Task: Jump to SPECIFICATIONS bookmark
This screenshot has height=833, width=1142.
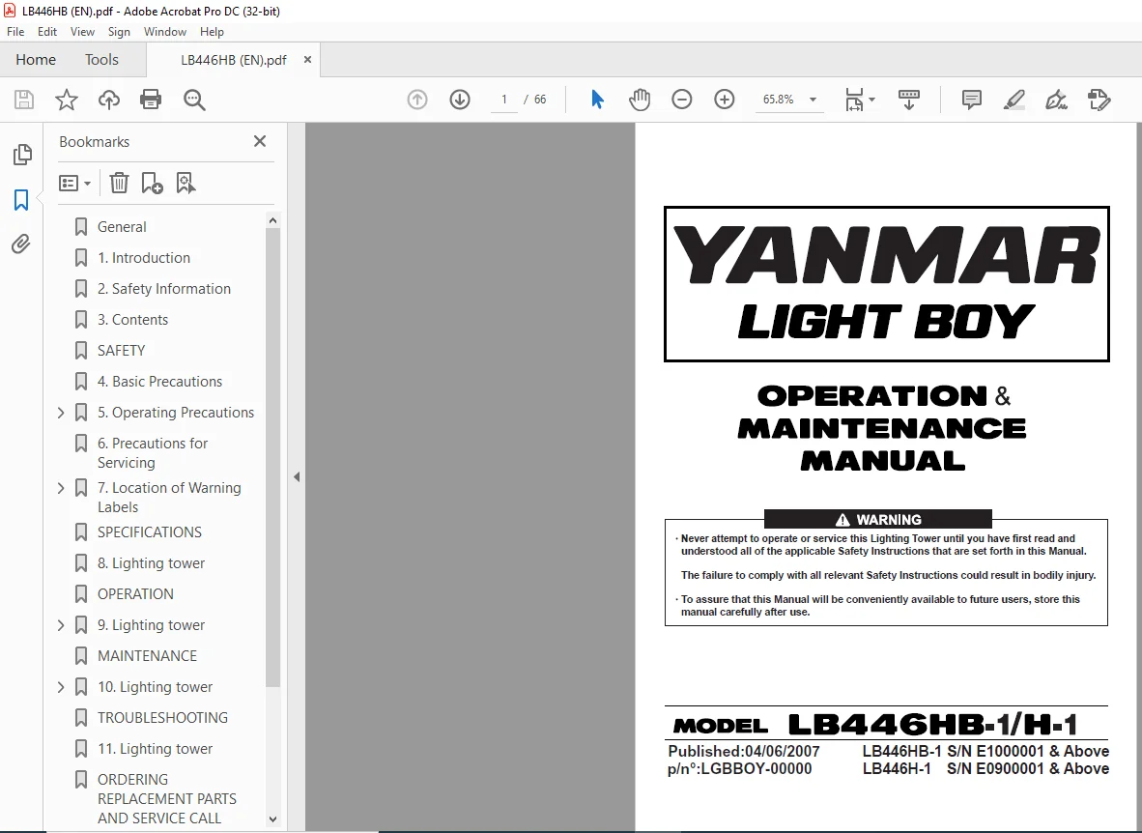Action: coord(150,532)
